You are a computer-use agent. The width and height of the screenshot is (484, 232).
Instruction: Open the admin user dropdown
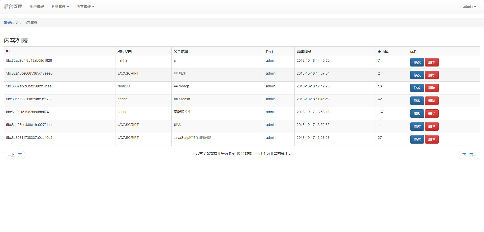coord(469,7)
